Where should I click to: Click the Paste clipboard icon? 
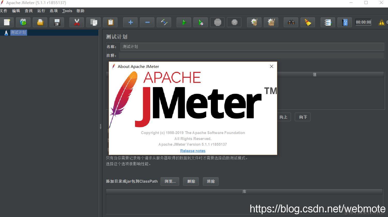[x=110, y=22]
